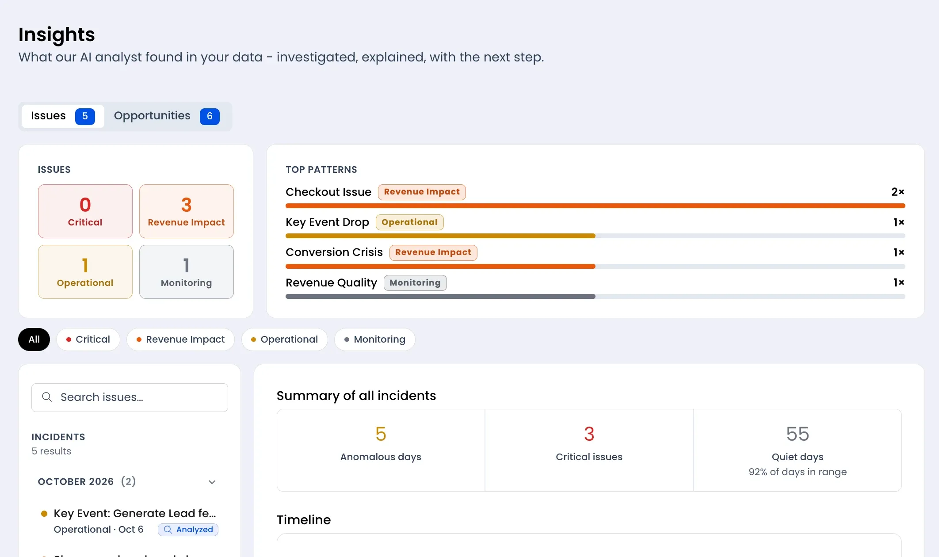
Task: Click the 5 Anomalous days stat
Action: 381,450
